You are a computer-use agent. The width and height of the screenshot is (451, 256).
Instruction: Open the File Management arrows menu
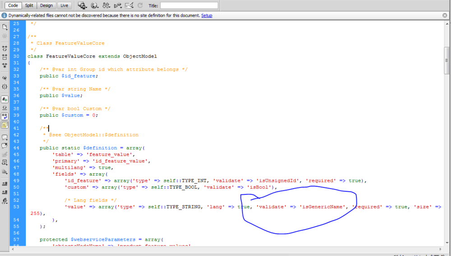click(106, 5)
